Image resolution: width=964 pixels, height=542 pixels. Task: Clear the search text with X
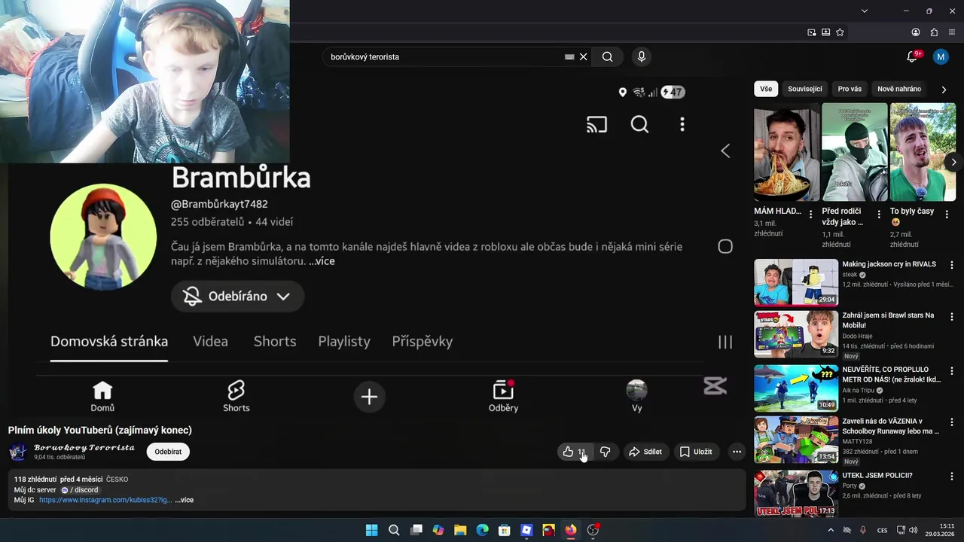click(x=583, y=56)
